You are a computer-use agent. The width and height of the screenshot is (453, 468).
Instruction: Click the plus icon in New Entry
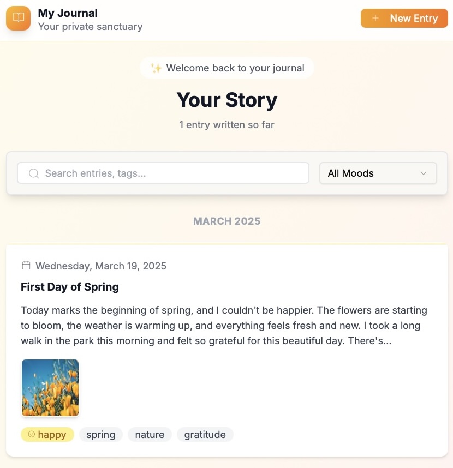375,18
